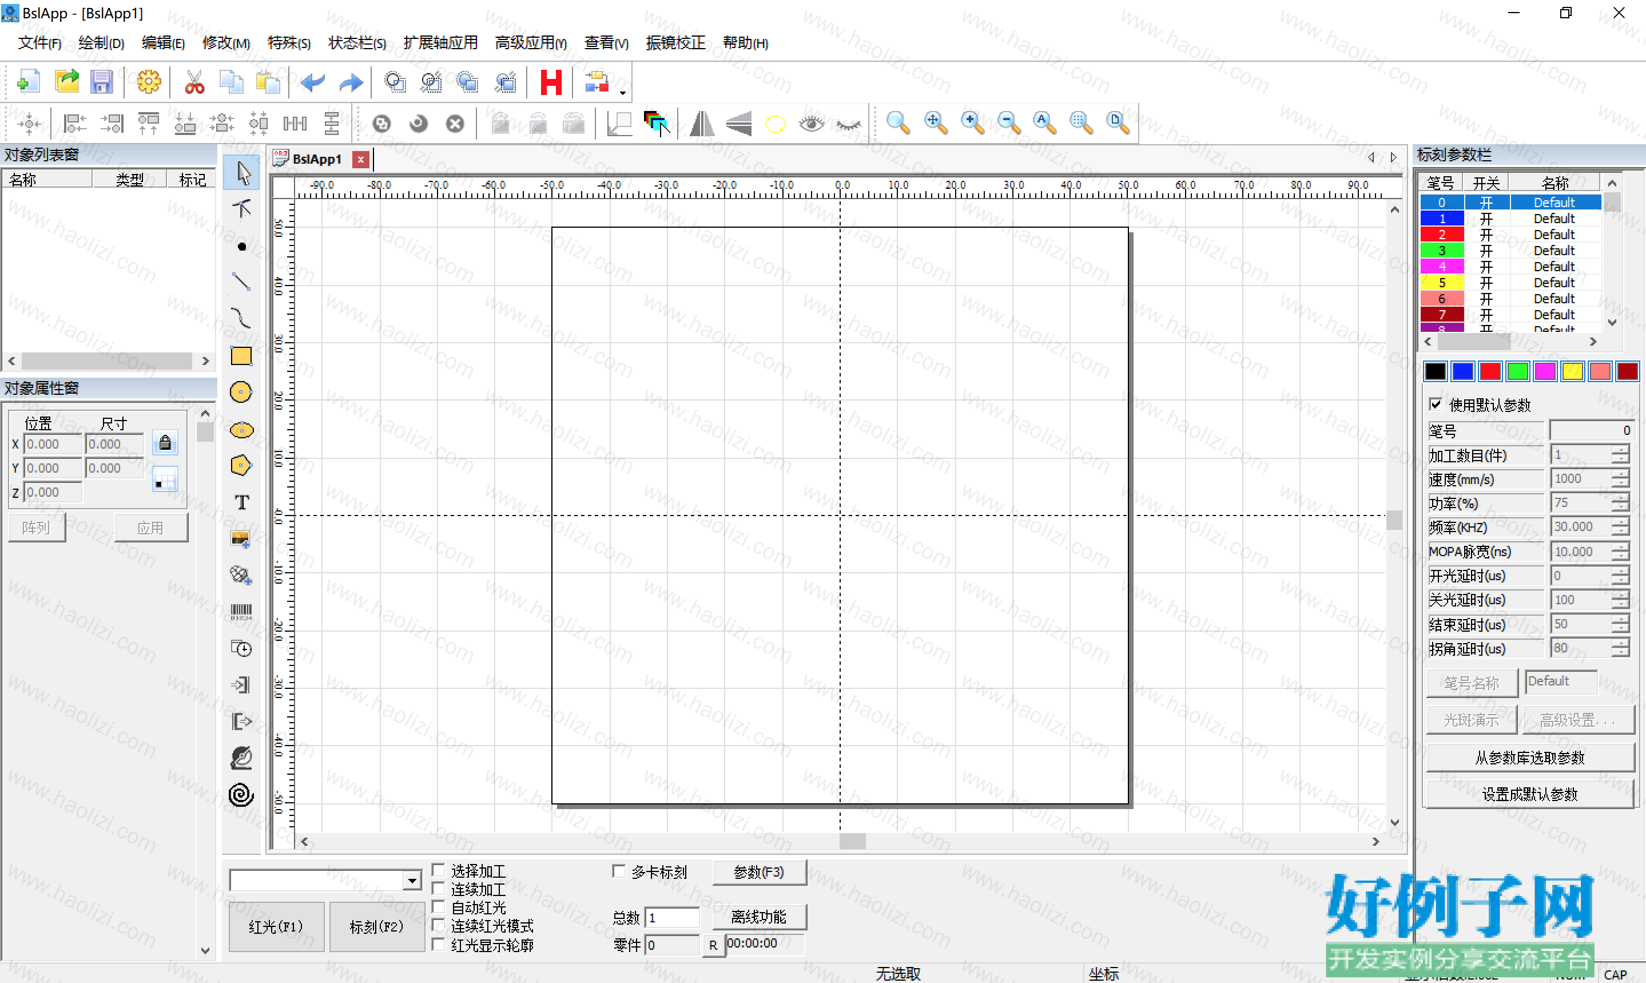Click the New file icon
1646x983 pixels.
[x=28, y=82]
